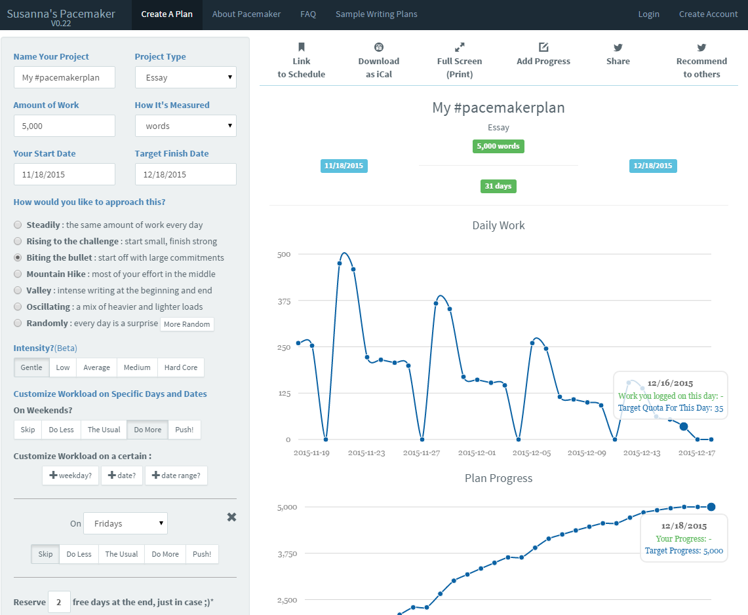
Task: Choose The Usual for weekends
Action: [104, 430]
